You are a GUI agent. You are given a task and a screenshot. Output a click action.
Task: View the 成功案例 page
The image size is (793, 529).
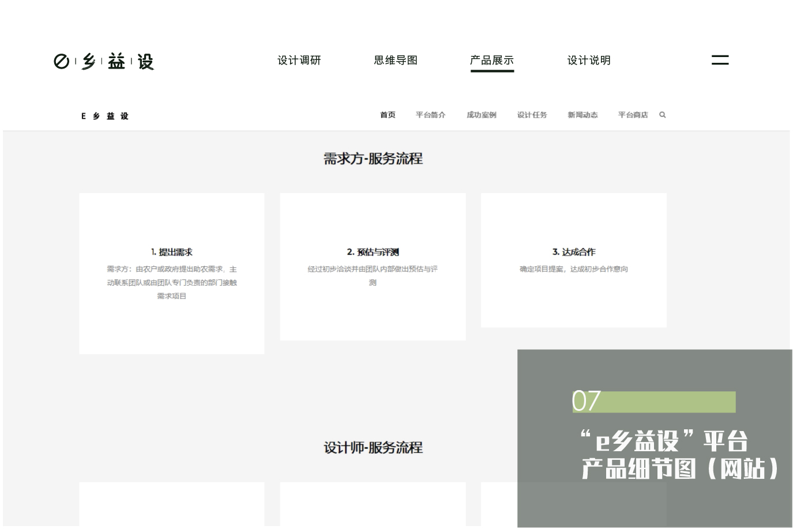coord(482,115)
